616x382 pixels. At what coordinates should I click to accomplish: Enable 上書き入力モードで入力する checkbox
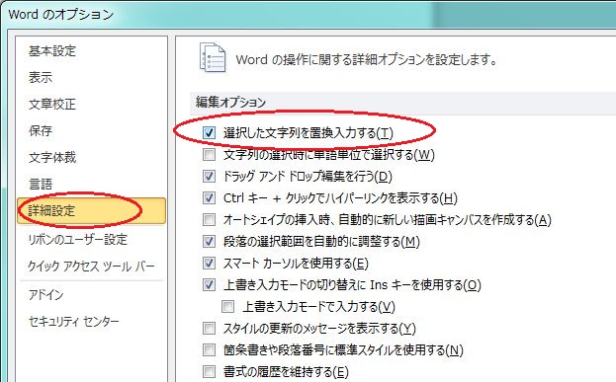(x=227, y=306)
